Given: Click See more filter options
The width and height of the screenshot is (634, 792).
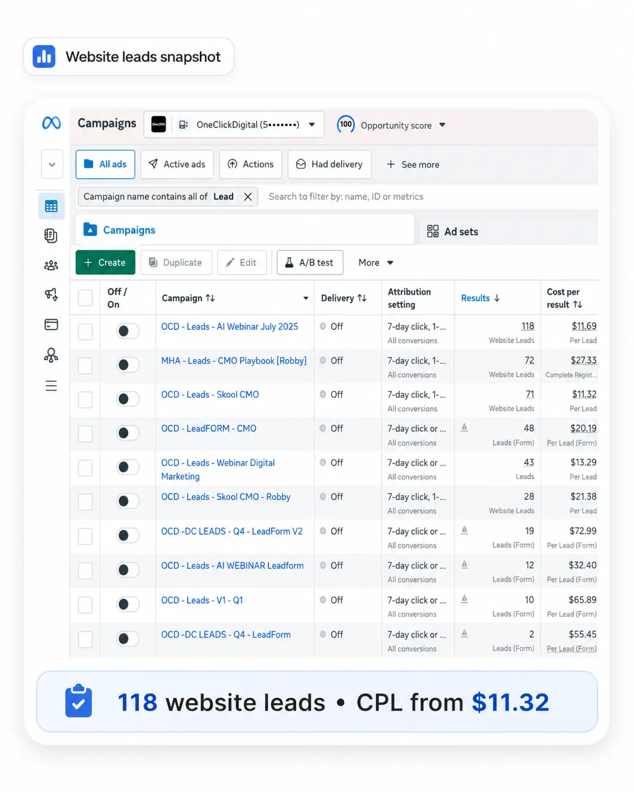Looking at the screenshot, I should coord(413,164).
